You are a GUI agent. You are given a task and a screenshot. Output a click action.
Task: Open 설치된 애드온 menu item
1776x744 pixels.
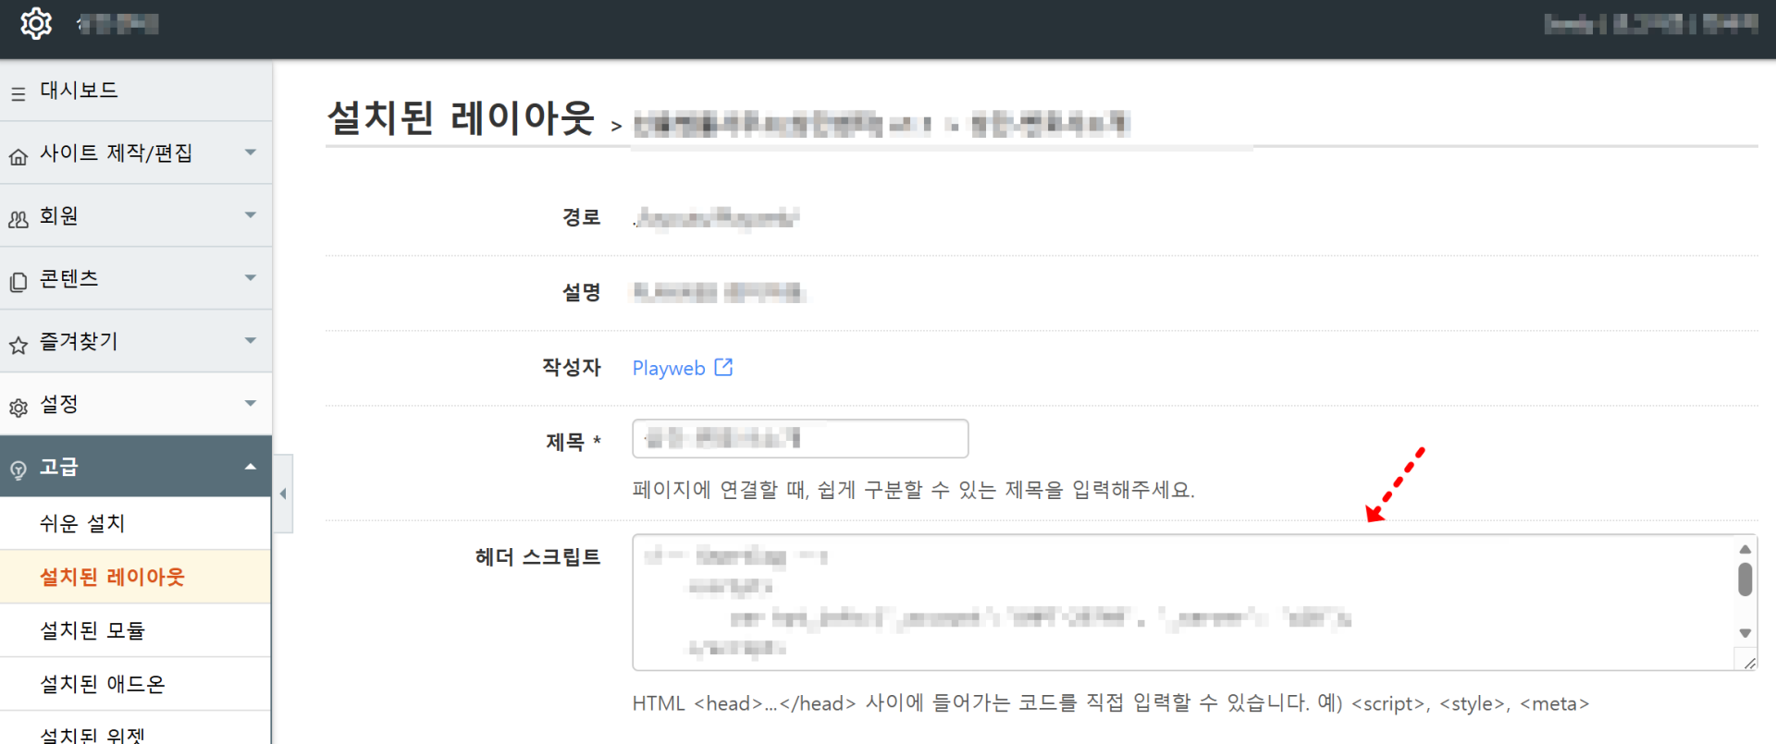tap(102, 684)
